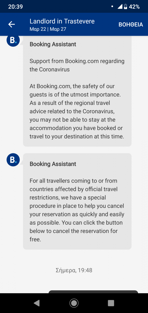Tap the notification dot in status bar
Image resolution: width=148 pixels, height=313 pixels.
[112, 7]
